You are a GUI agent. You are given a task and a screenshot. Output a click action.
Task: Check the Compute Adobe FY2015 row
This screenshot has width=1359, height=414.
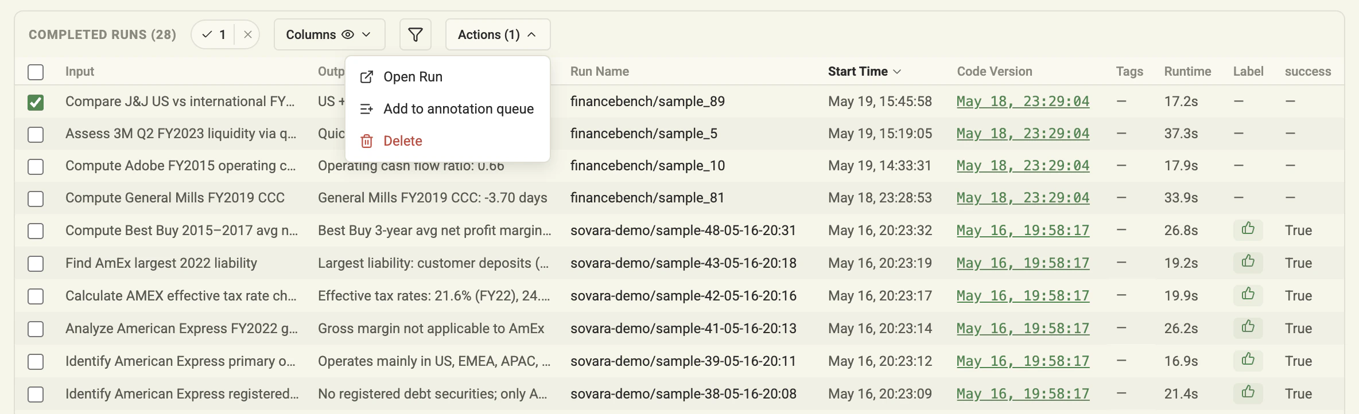pyautogui.click(x=36, y=166)
